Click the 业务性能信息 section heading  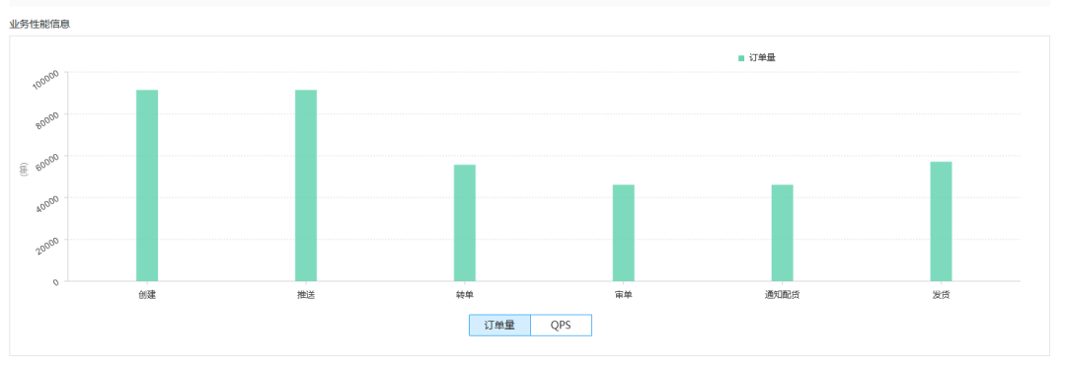(x=39, y=25)
